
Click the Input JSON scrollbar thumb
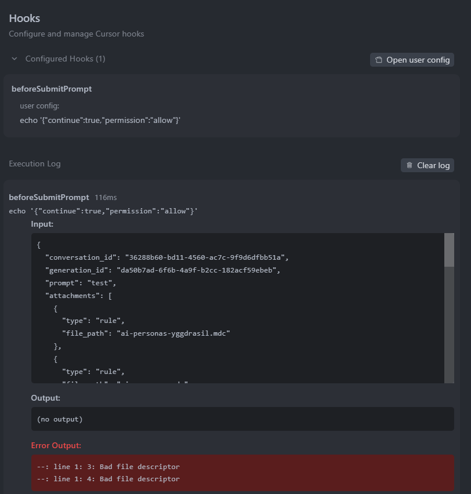pyautogui.click(x=448, y=249)
